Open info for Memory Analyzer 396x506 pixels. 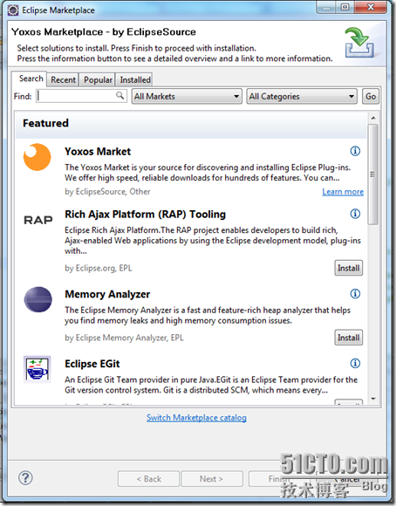[355, 294]
